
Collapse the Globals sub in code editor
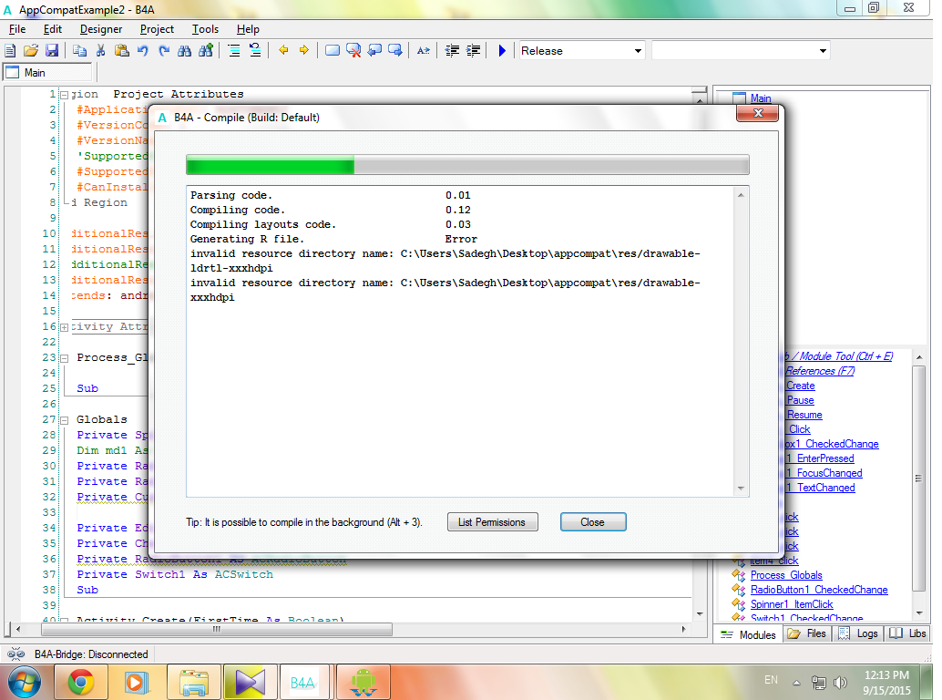click(65, 420)
